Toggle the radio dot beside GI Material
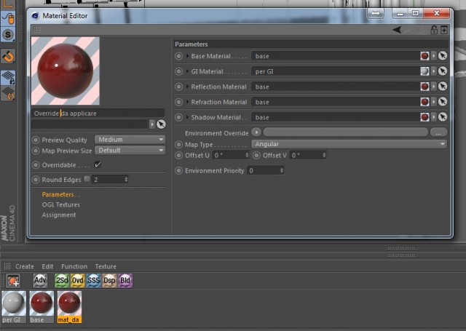Viewport: 466px width, 331px height. (178, 71)
